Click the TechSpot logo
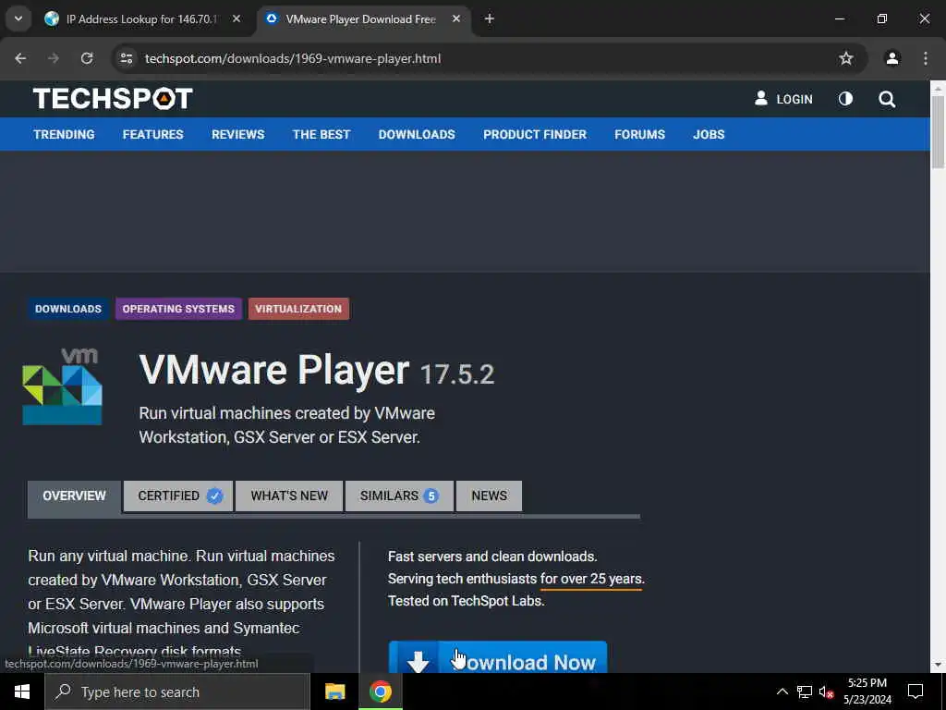Screen dimensions: 946x710 point(113,98)
